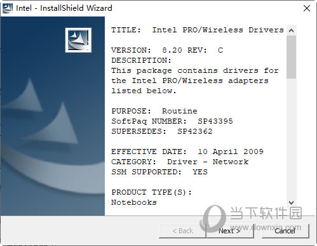Click the EFFECTIVE DATE 10 April 2009 line
317x246 pixels.
187,152
